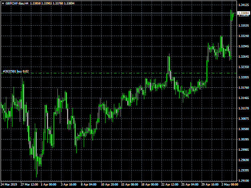251x188 pixels.
Task: Click the 8 Apr 04:00 time label
Action: click(89, 184)
